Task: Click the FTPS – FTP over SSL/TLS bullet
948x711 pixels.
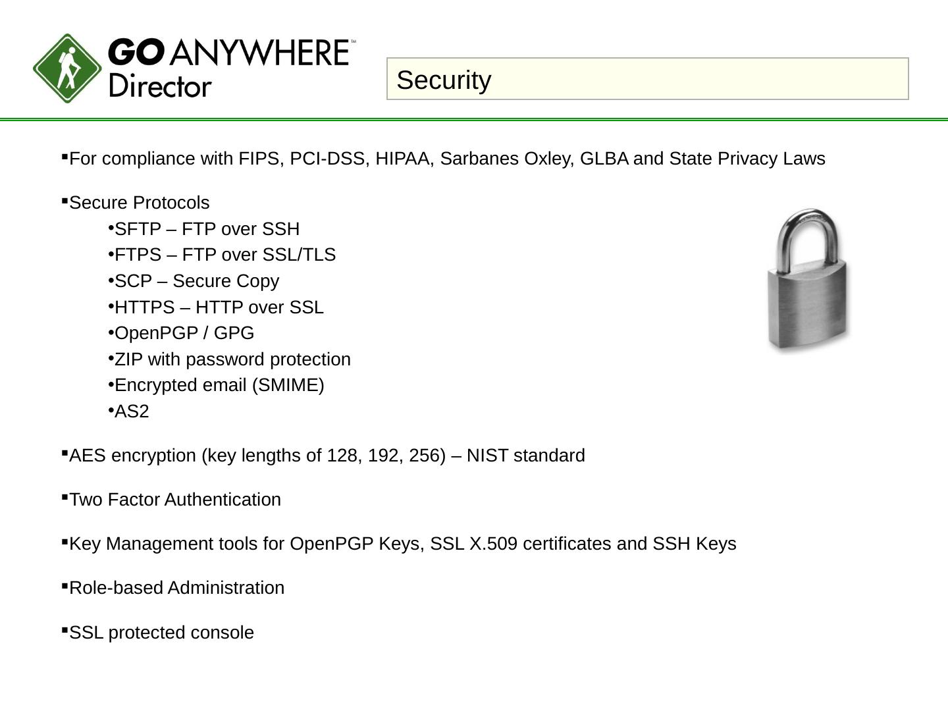Action: pyautogui.click(x=224, y=255)
